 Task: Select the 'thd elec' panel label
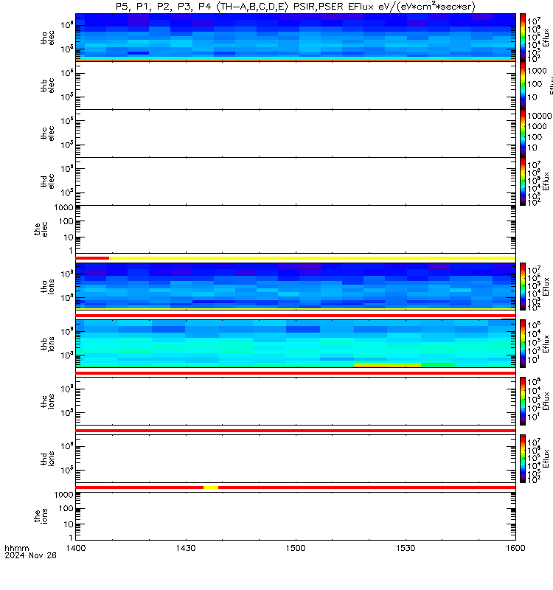click(47, 181)
